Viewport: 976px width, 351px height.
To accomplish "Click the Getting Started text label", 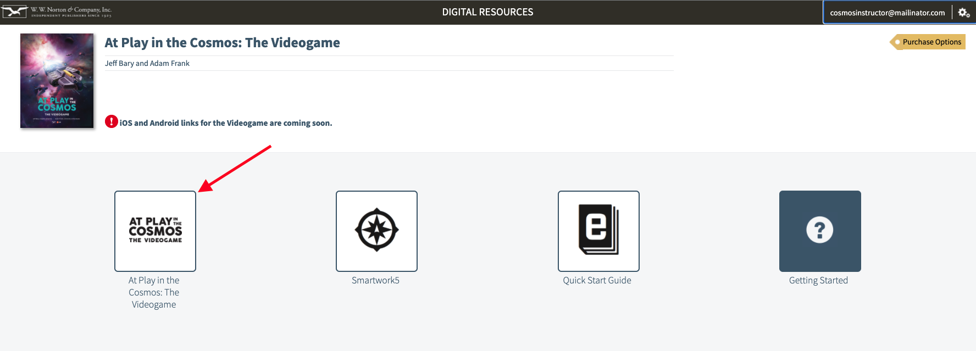I will pos(818,280).
